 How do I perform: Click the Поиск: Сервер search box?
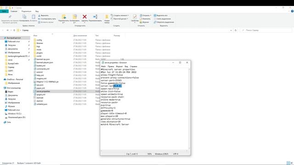tap(266, 30)
